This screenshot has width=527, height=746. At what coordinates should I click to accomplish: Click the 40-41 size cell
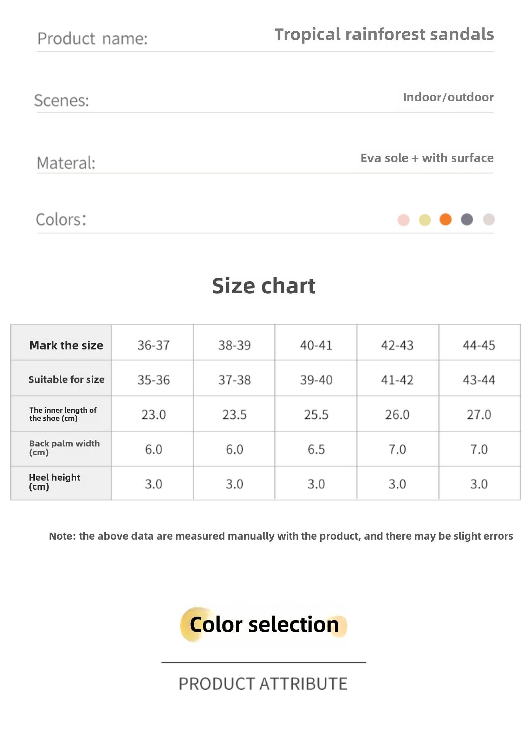316,345
